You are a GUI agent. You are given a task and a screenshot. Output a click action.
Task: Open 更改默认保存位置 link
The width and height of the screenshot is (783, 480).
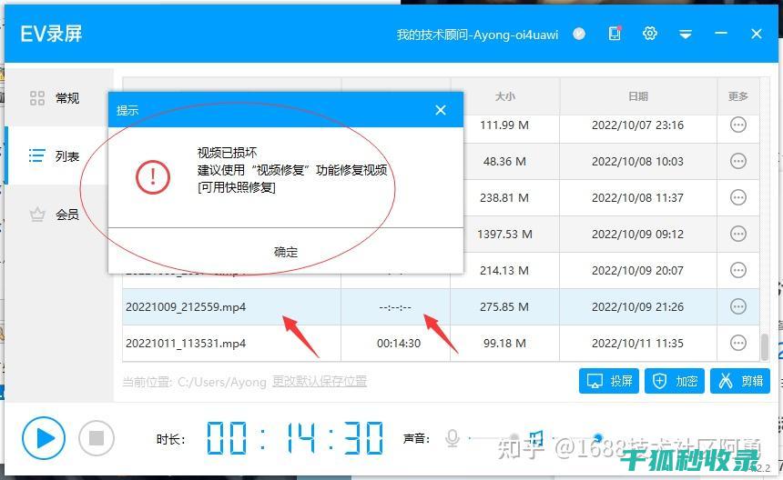[x=320, y=381]
